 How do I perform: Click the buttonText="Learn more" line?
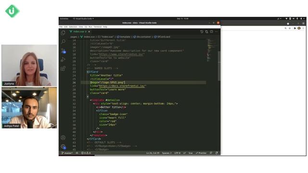(108, 89)
